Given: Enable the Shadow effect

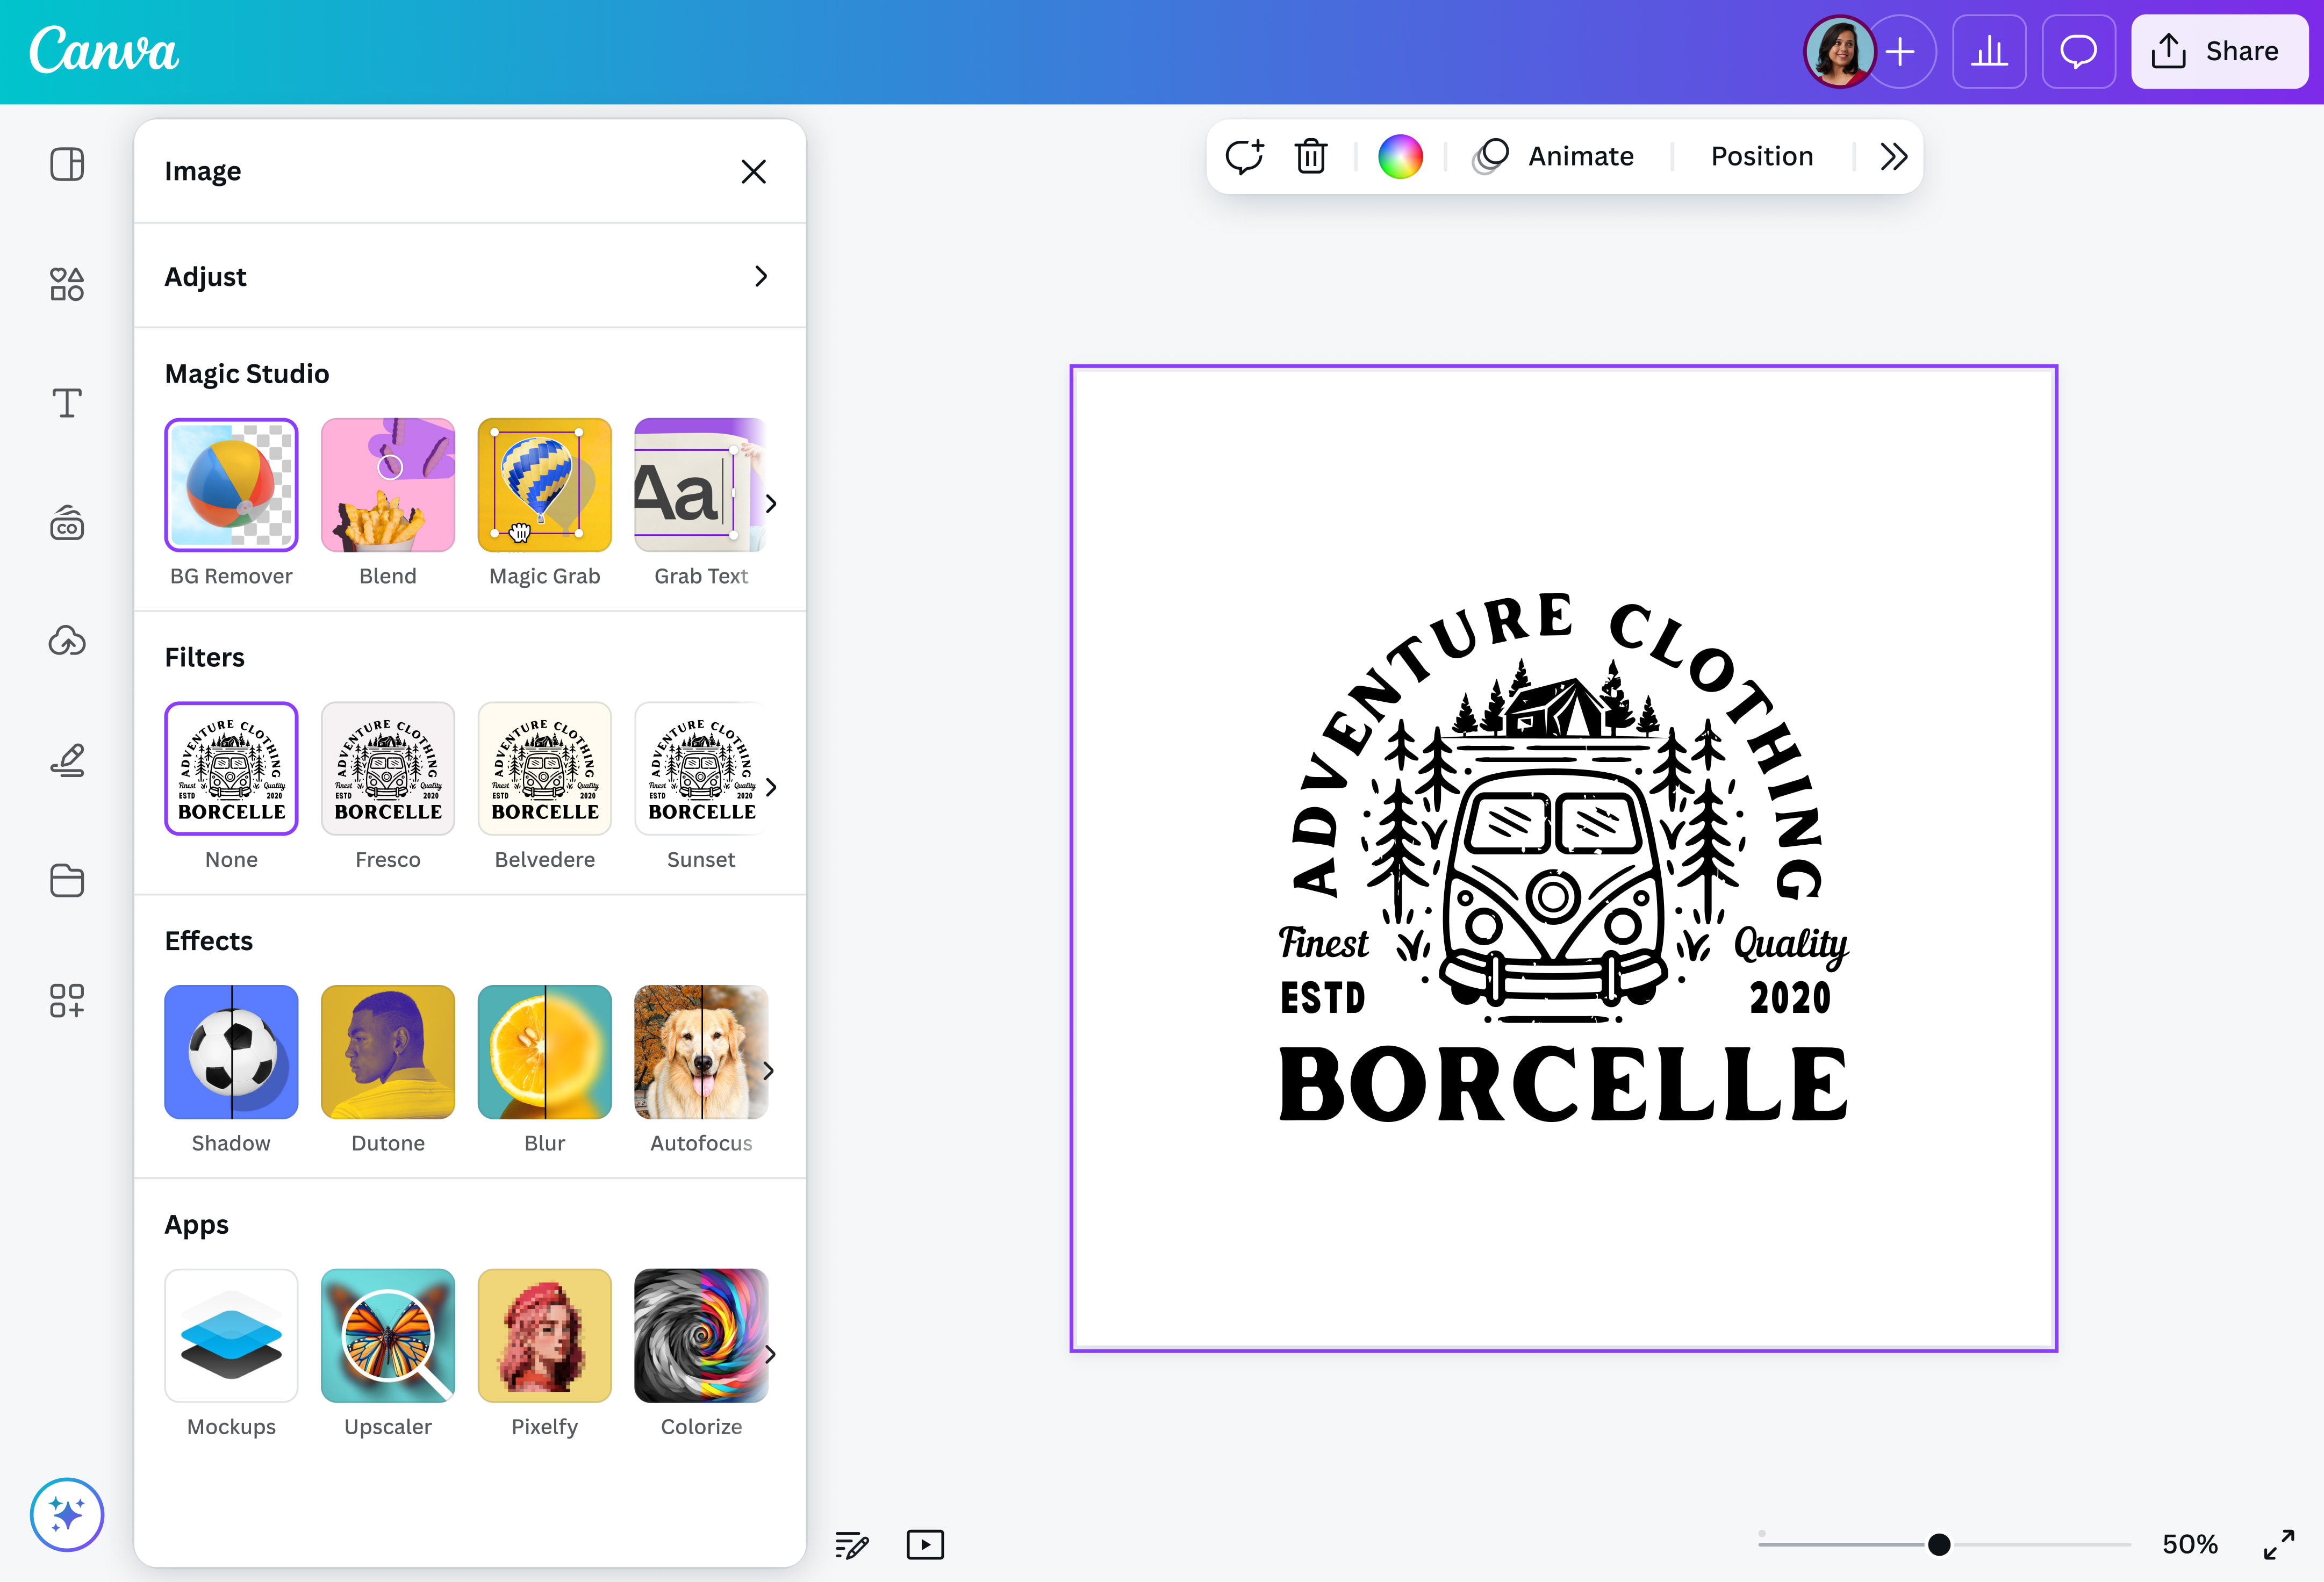Looking at the screenshot, I should [x=231, y=1052].
